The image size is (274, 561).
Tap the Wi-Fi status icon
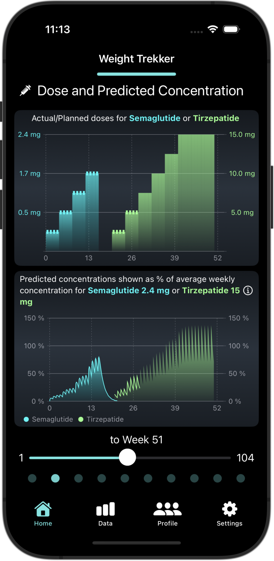pyautogui.click(x=213, y=29)
